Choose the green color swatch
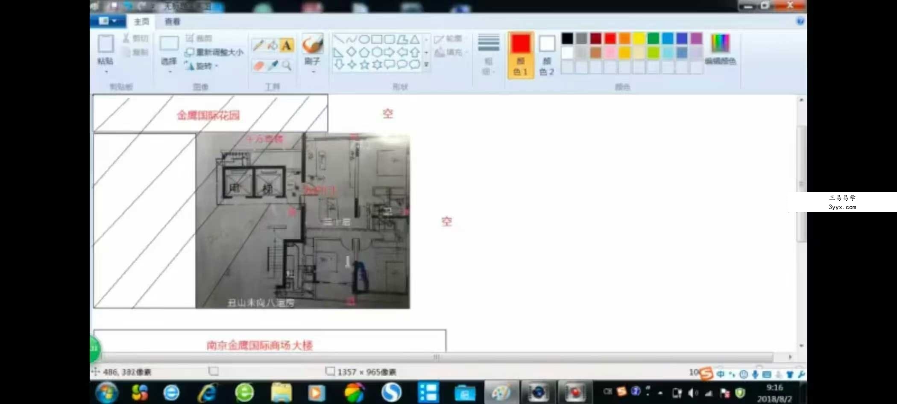 tap(653, 38)
